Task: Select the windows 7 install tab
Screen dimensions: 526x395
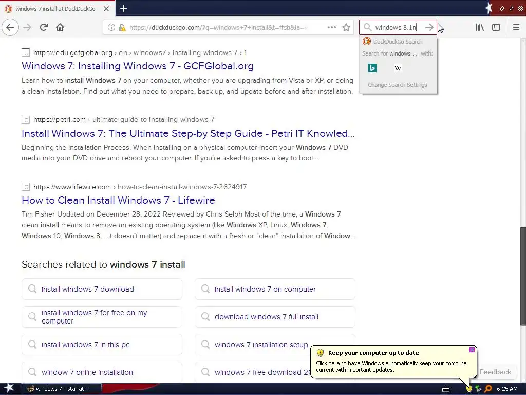Action: pos(55,9)
